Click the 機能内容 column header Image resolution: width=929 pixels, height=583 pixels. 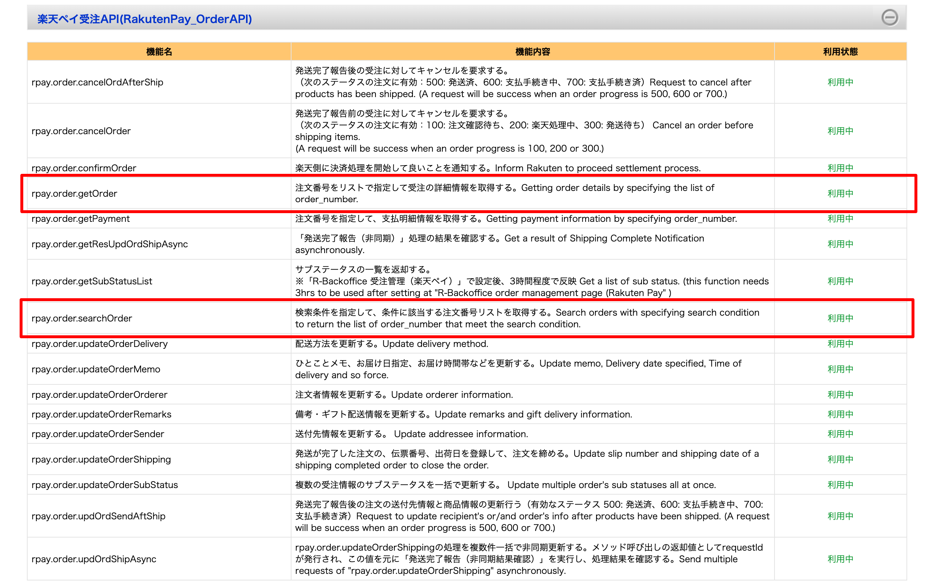pos(532,52)
